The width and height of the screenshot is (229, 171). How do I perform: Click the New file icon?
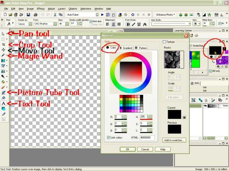coord(5,15)
